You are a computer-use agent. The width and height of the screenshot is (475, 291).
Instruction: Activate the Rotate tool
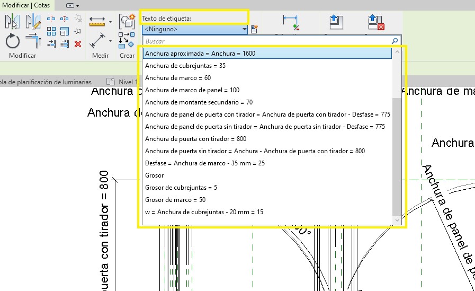(x=13, y=41)
